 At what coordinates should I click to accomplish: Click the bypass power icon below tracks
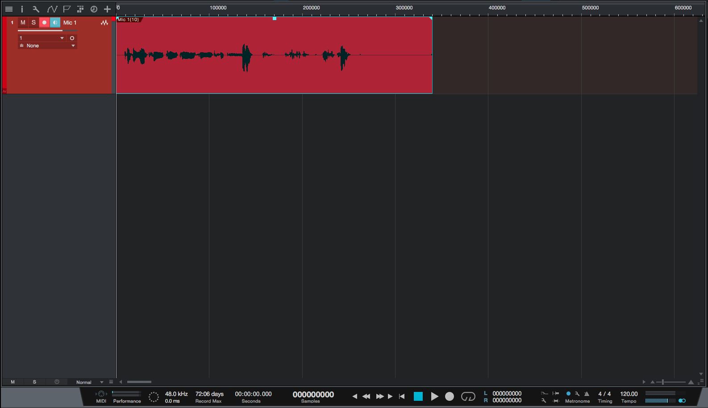(x=57, y=382)
